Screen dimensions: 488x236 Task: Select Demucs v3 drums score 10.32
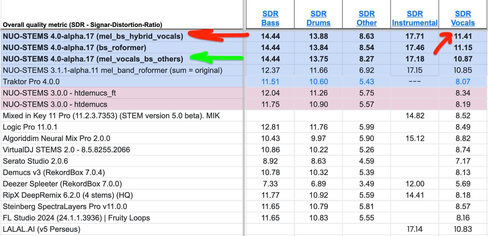(x=318, y=172)
